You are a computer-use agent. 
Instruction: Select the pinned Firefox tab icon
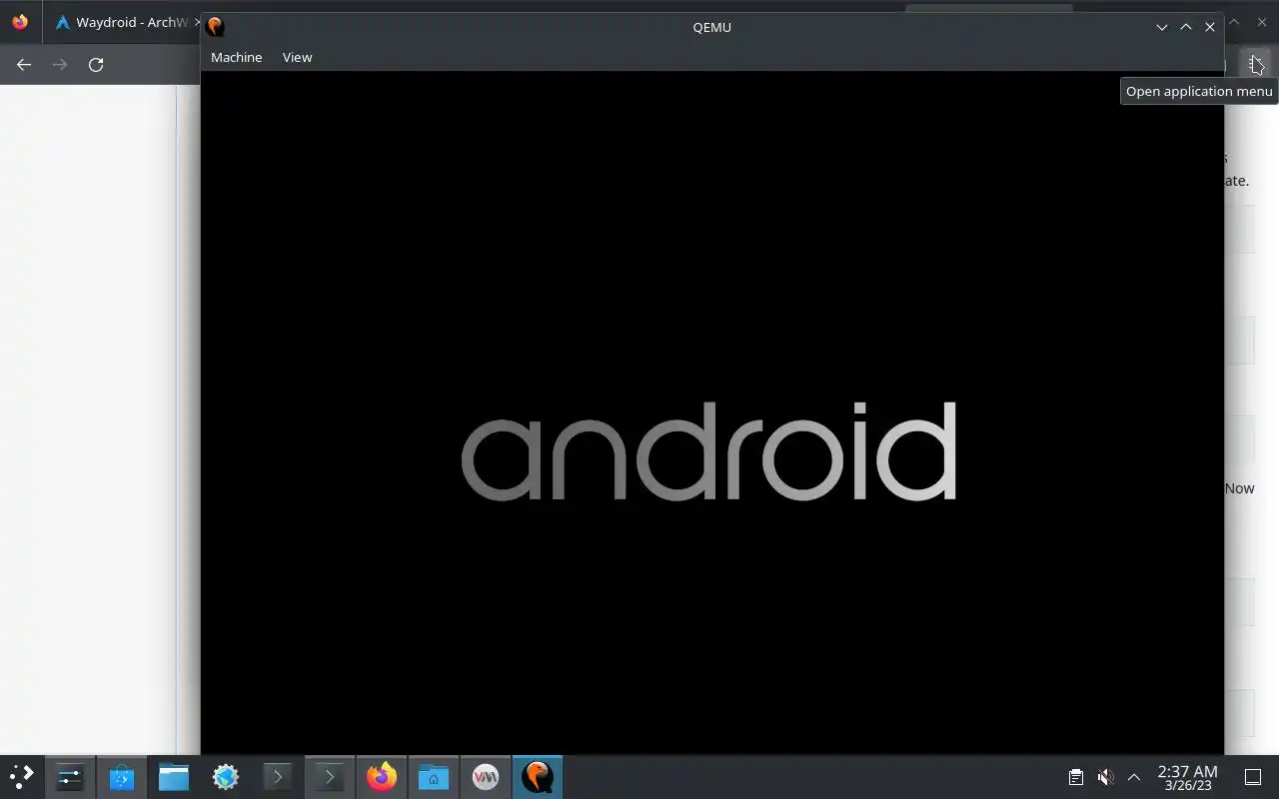[x=20, y=22]
